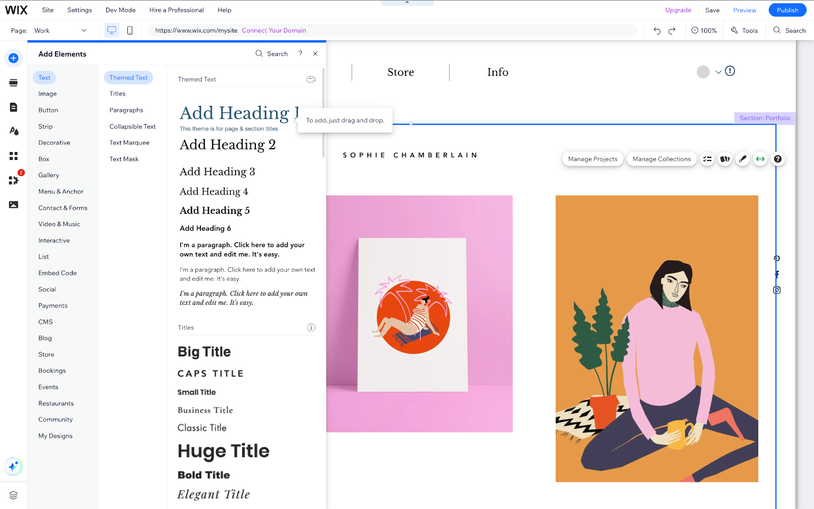Click the AI sparkle icon at sidebar bottom

tap(13, 466)
